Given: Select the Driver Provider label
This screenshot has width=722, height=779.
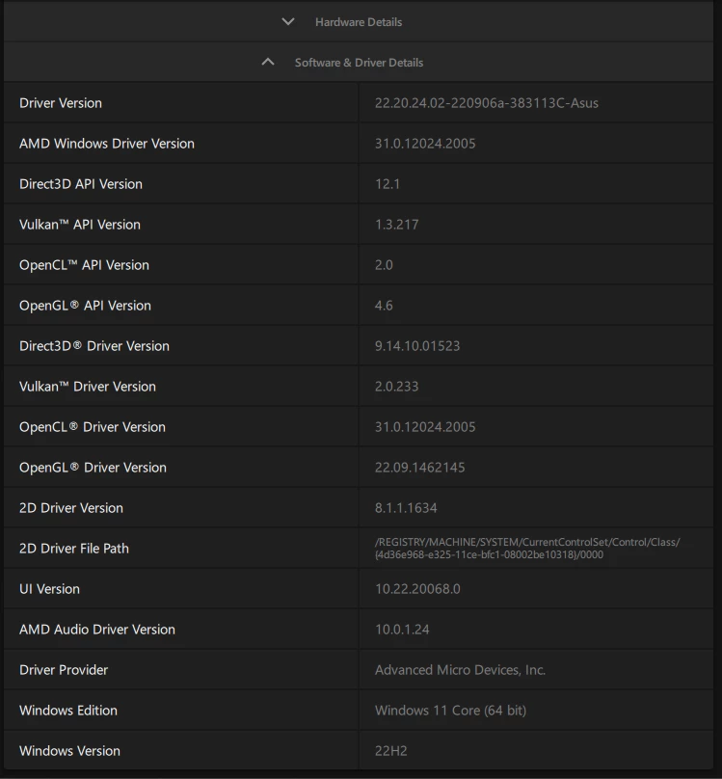Looking at the screenshot, I should click(64, 670).
